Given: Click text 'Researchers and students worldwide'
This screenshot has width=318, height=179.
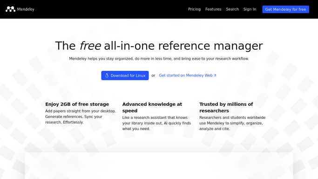Looking at the screenshot, I should pyautogui.click(x=232, y=117).
